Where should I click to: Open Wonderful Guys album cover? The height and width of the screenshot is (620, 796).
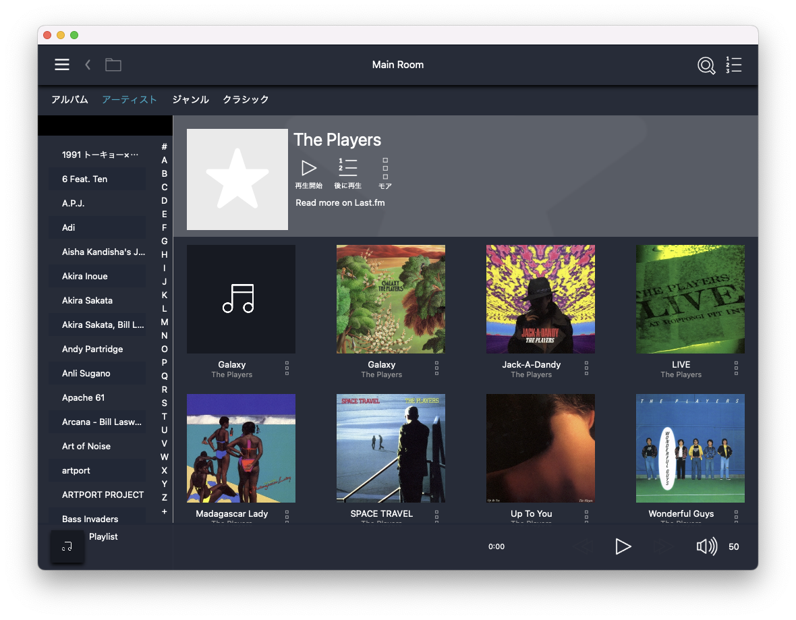pyautogui.click(x=690, y=449)
